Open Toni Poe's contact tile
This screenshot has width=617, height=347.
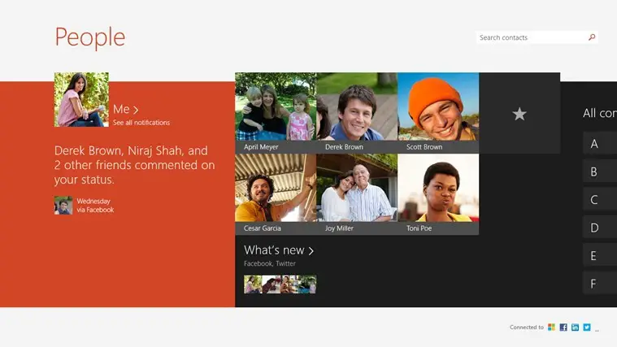(x=438, y=194)
